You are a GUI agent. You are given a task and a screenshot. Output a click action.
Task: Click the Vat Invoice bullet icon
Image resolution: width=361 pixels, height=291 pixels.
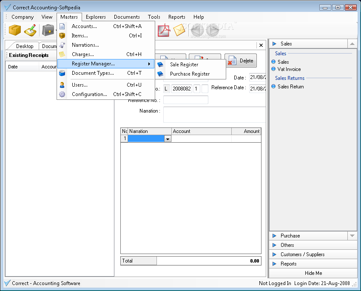pyautogui.click(x=273, y=69)
